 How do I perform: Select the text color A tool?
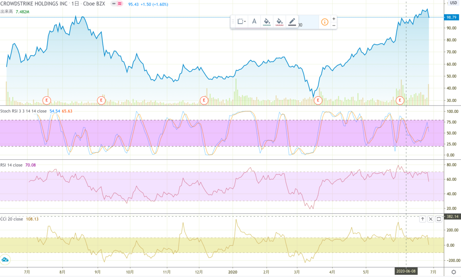(254, 21)
